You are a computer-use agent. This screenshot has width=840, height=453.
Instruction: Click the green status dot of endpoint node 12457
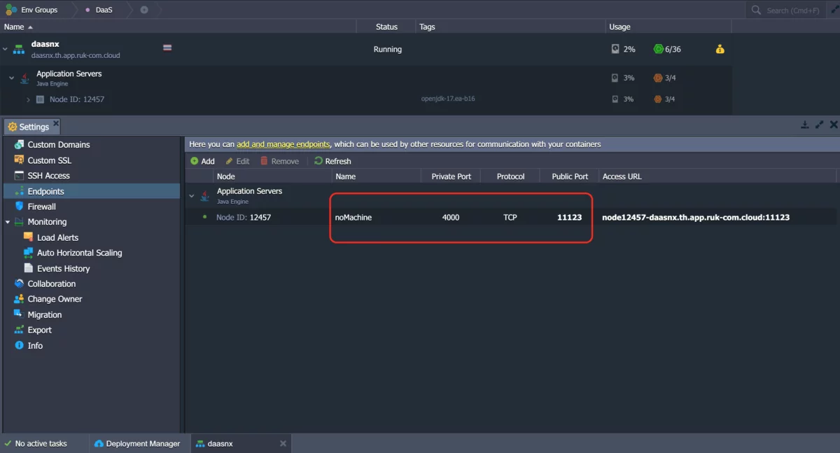(x=204, y=217)
